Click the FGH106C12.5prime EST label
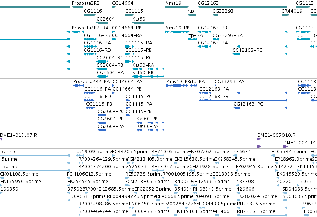This screenshot has width=317, height=217. pos(89,174)
